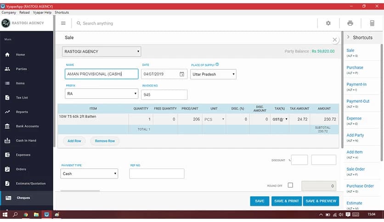Open Windows Start button

[x=5, y=215]
